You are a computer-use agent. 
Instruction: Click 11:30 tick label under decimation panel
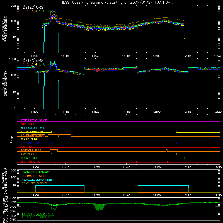click(x=96, y=195)
